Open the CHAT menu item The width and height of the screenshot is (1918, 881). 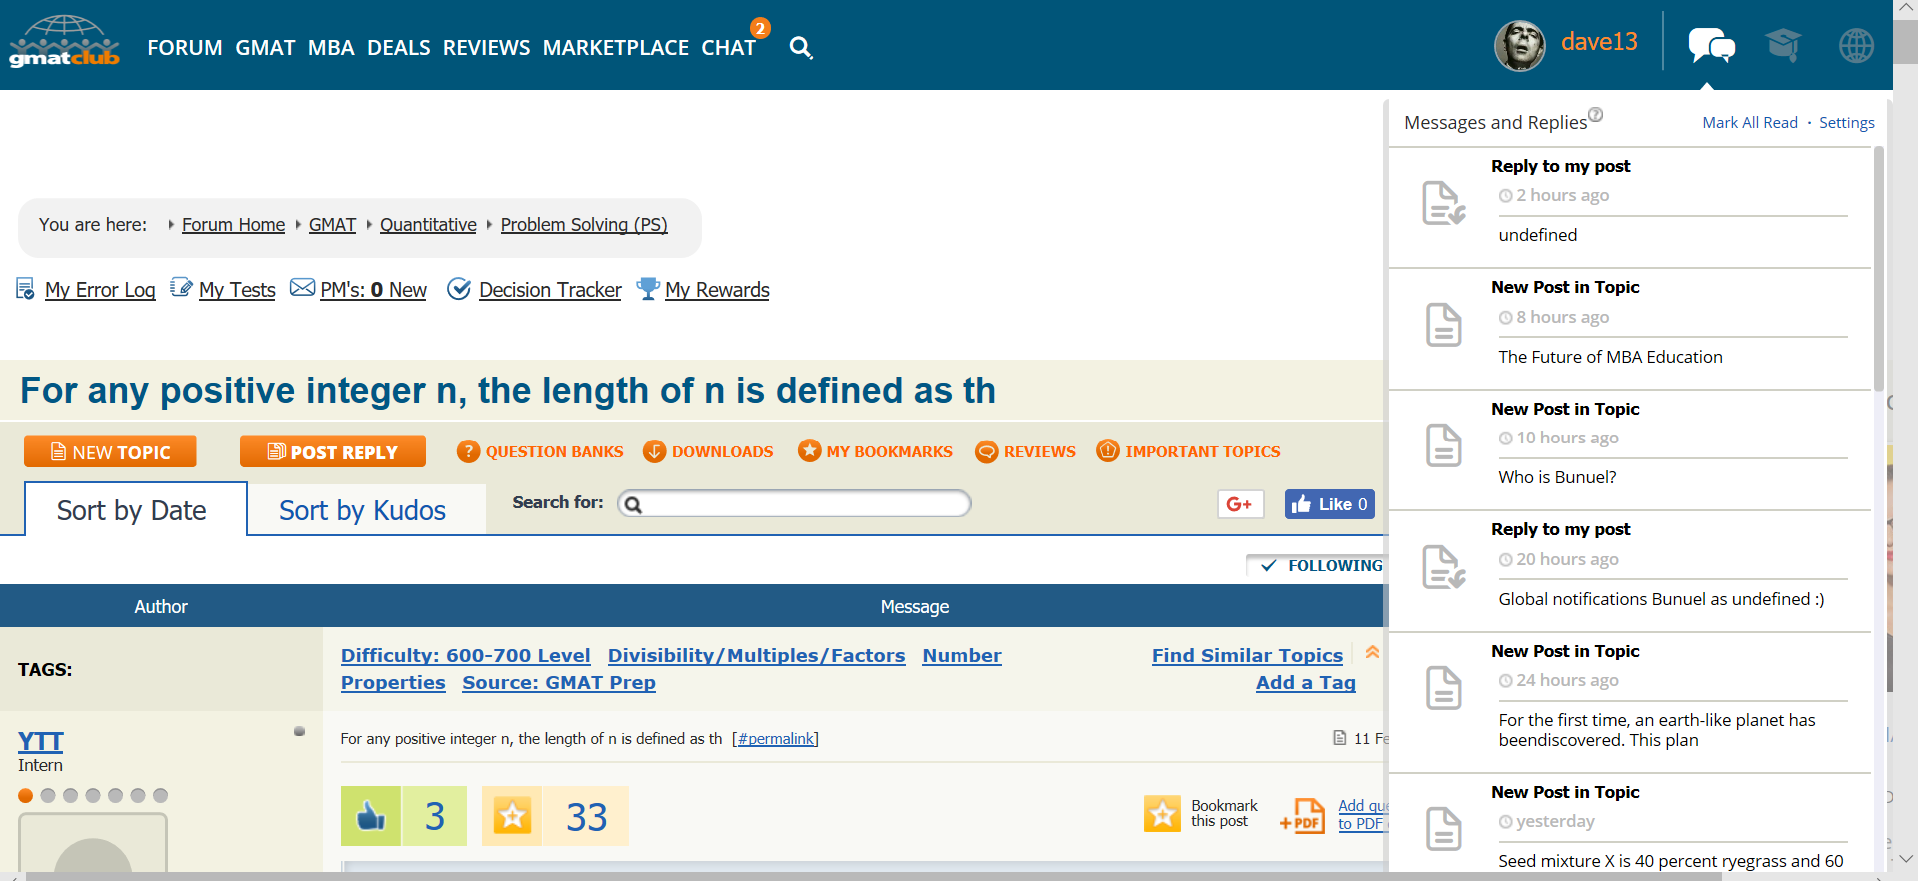(x=728, y=48)
